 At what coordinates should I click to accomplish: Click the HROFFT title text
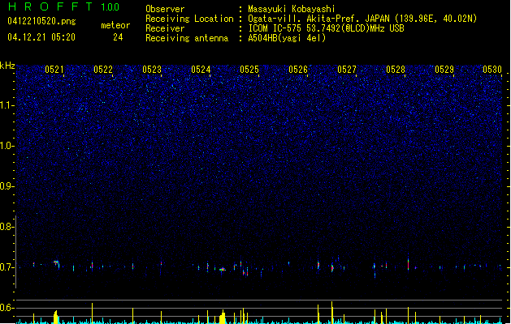pyautogui.click(x=50, y=6)
